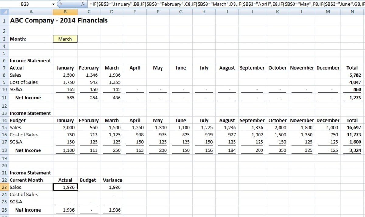Click the Budget header in Current Month section

coord(88,180)
